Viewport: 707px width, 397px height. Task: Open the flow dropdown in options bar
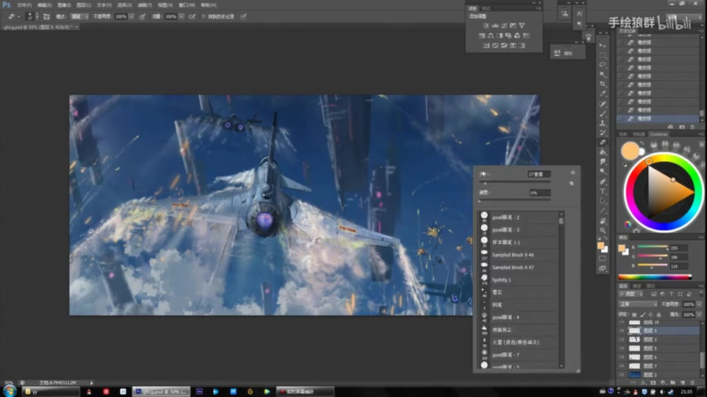[181, 17]
